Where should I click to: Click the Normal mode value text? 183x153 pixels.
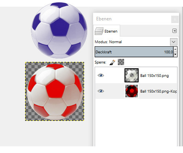click(x=115, y=42)
